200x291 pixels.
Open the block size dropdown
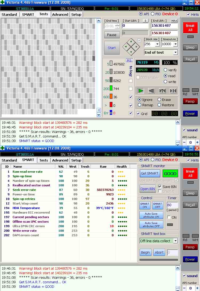157,44
